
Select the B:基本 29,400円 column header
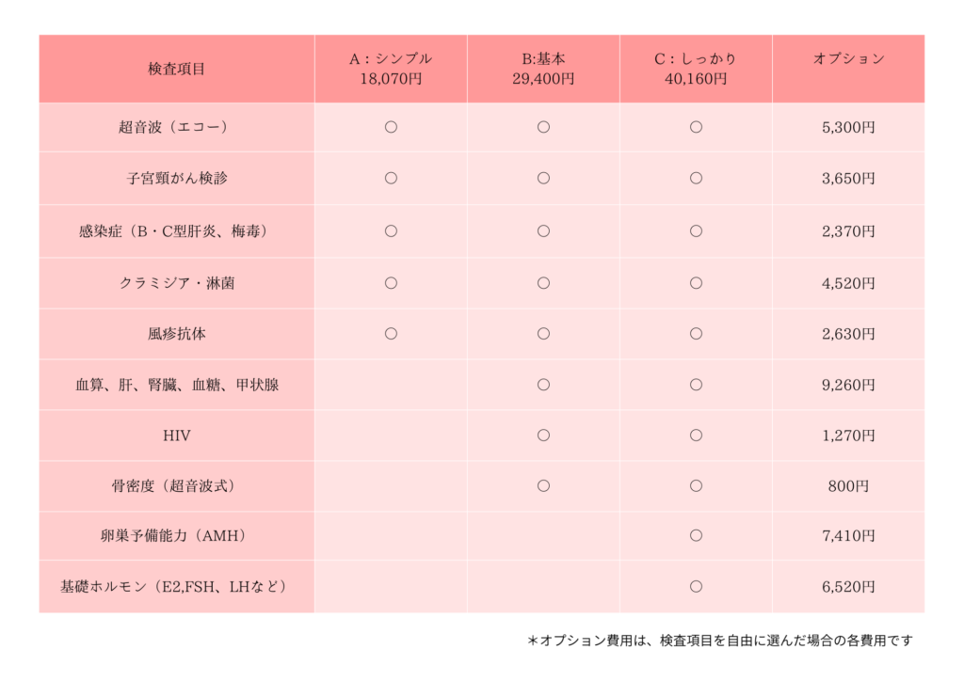tap(543, 69)
